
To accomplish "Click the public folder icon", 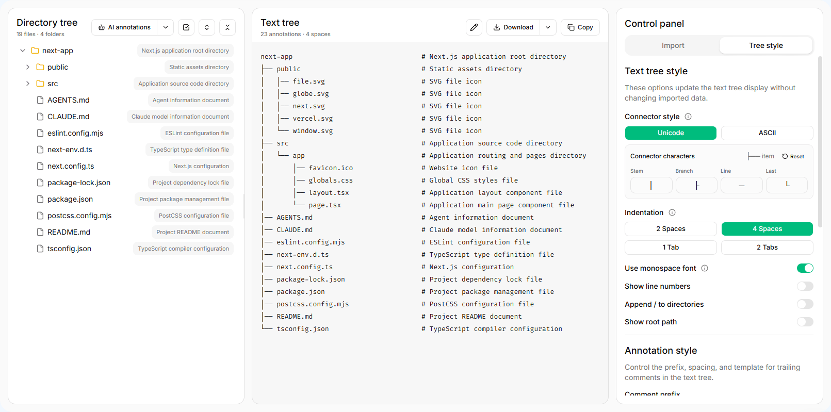I will 40,67.
